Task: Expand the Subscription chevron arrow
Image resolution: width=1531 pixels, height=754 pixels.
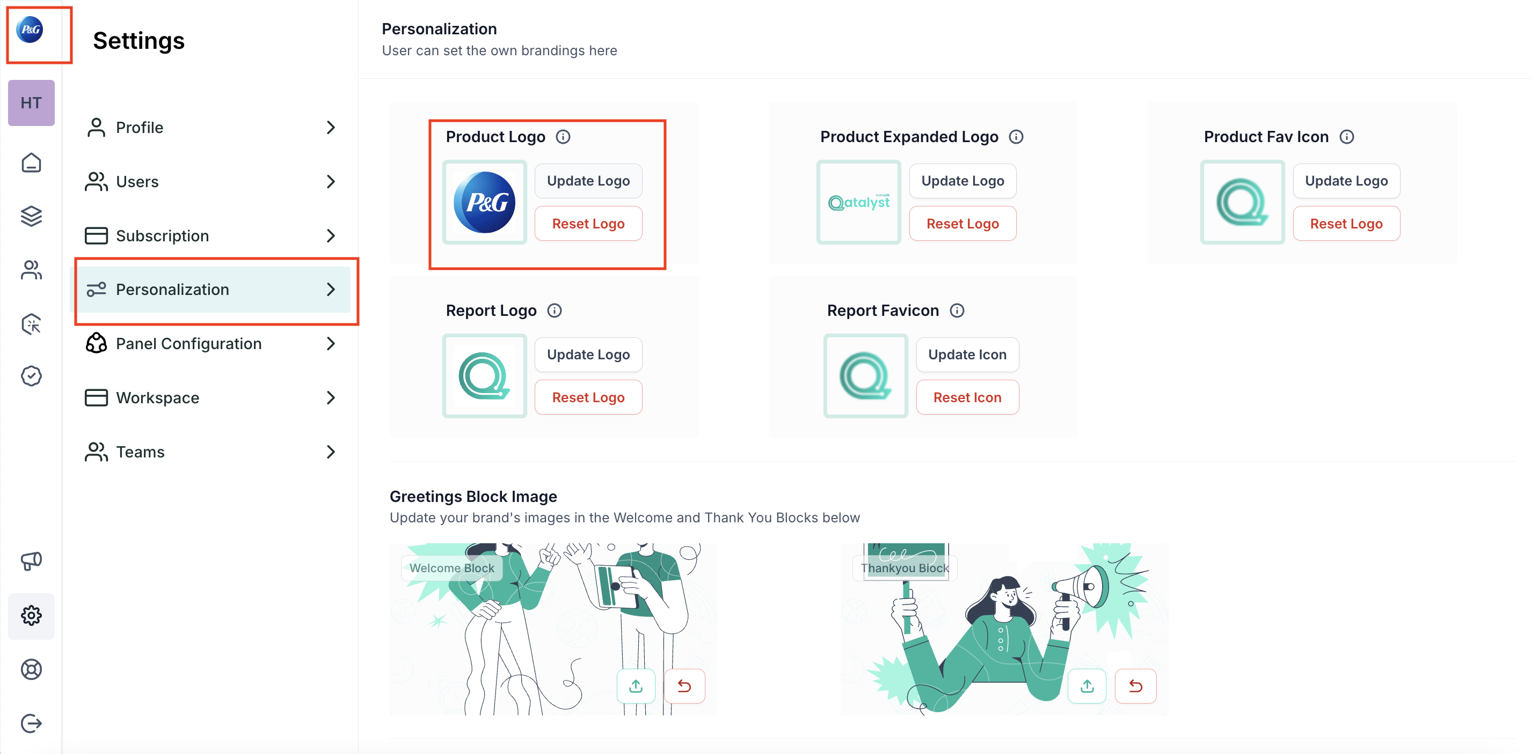Action: [331, 236]
